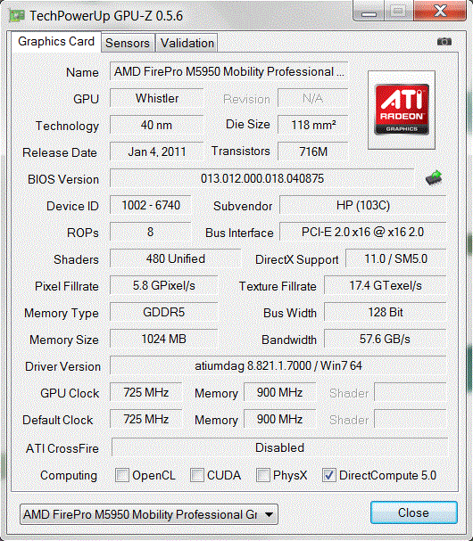Click the Name field showing FirePro M5950

228,71
